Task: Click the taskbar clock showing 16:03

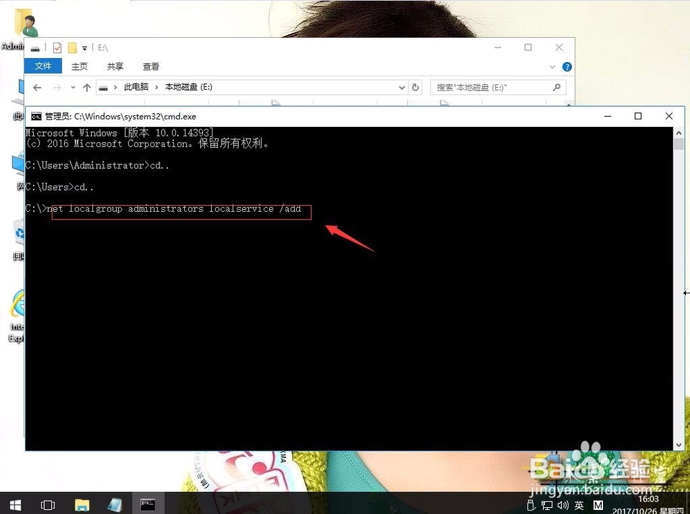Action: (x=648, y=499)
